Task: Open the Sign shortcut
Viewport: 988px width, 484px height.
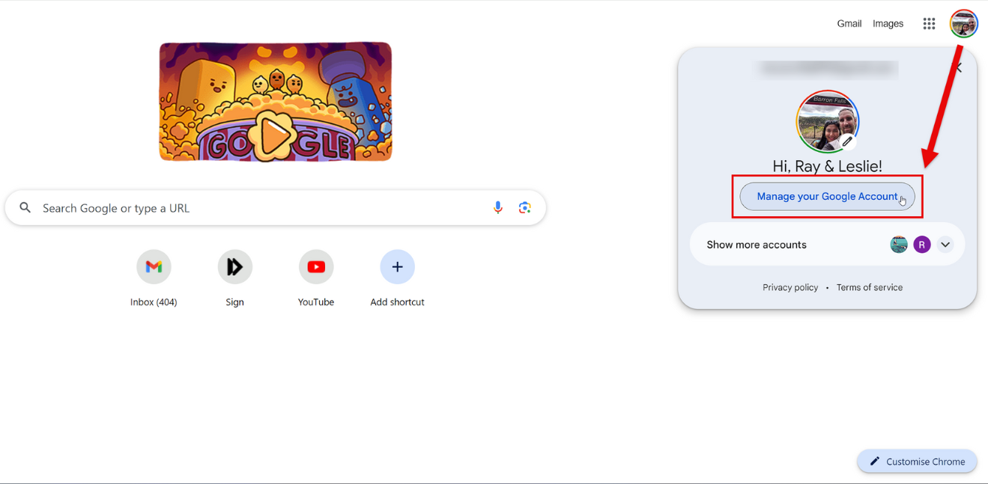Action: [234, 267]
